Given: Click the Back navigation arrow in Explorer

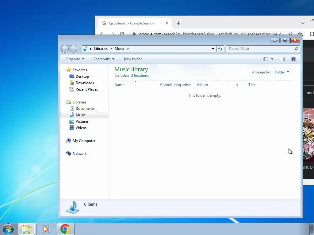Looking at the screenshot, I should point(65,49).
